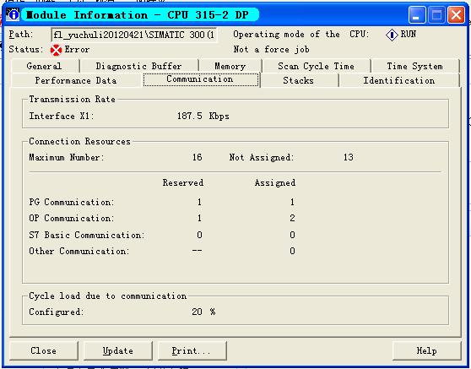Minimize the Module Information window

tap(417, 14)
